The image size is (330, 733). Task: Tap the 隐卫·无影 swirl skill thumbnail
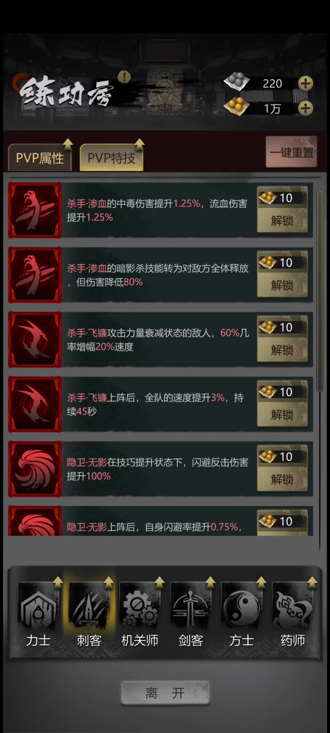click(x=35, y=469)
